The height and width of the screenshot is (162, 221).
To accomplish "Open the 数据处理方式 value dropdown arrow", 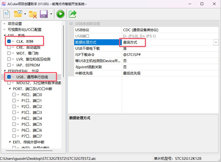I will [216, 42].
